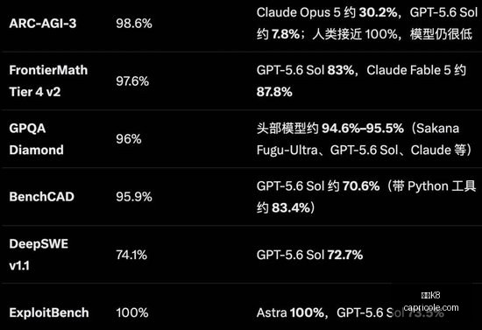Click the bold 94.6%–95.5% range text
Image resolution: width=482 pixels, height=330 pixels.
tap(363, 129)
